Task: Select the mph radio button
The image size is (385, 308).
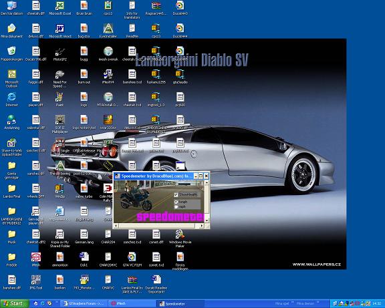Action: [x=176, y=207]
